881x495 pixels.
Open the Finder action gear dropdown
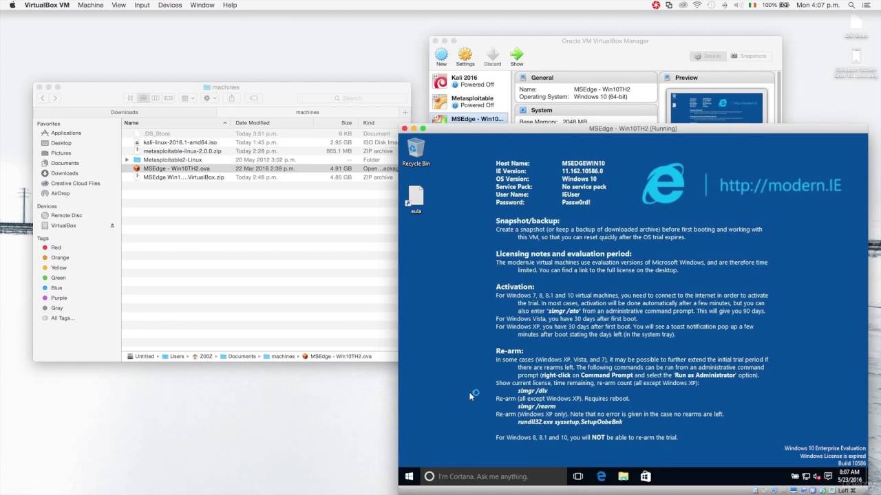click(x=209, y=98)
